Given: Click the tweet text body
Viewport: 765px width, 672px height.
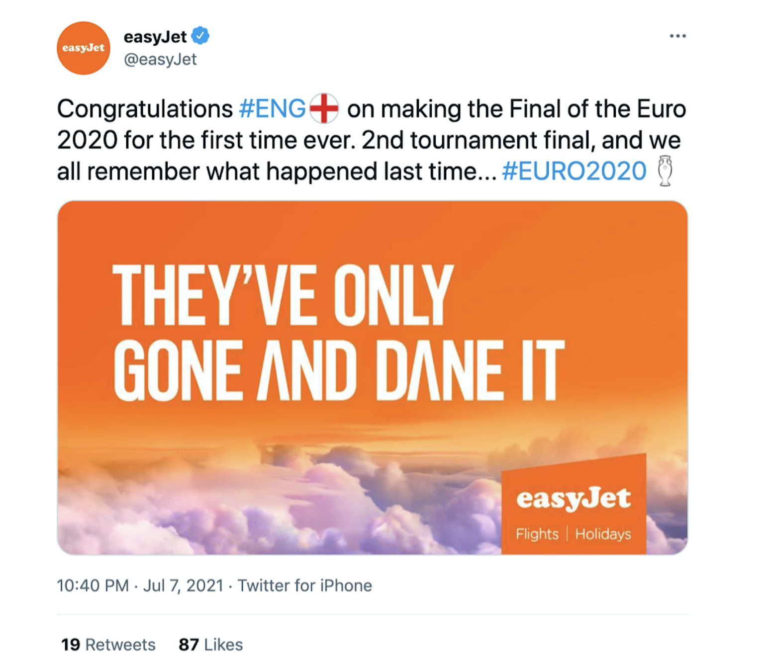Looking at the screenshot, I should [x=372, y=140].
